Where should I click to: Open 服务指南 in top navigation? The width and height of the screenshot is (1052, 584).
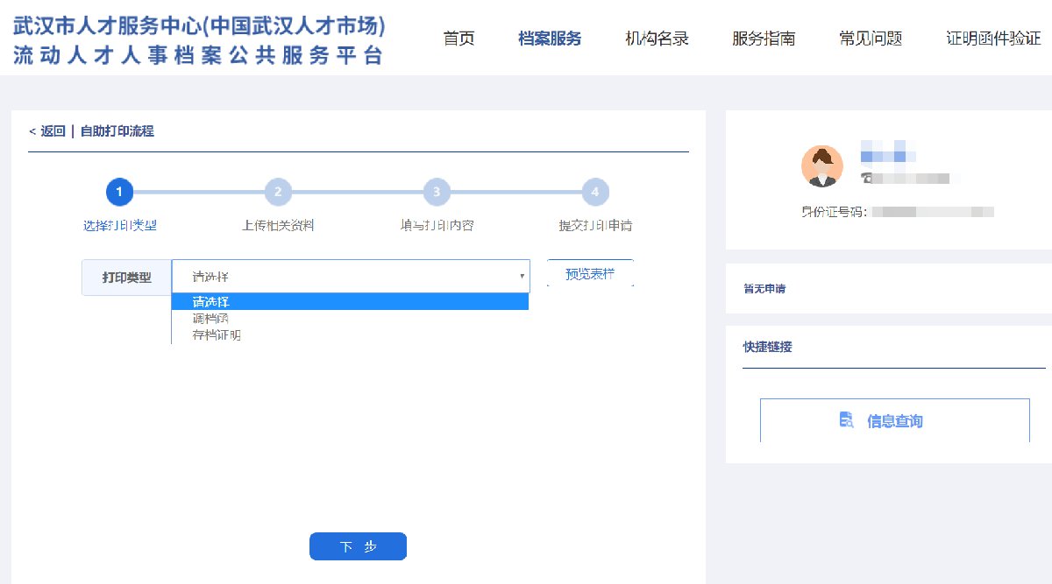pos(764,39)
